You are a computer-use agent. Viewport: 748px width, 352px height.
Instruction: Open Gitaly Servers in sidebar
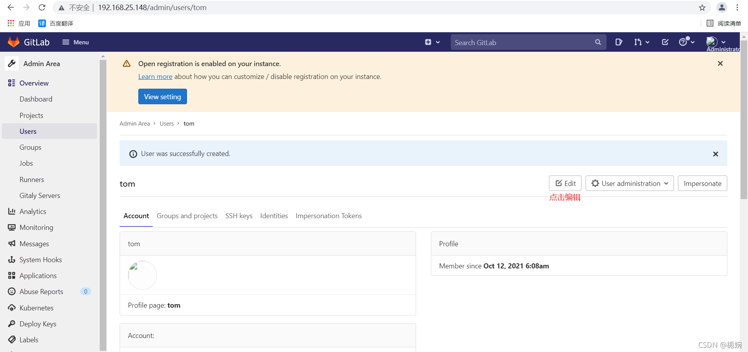[x=40, y=196]
